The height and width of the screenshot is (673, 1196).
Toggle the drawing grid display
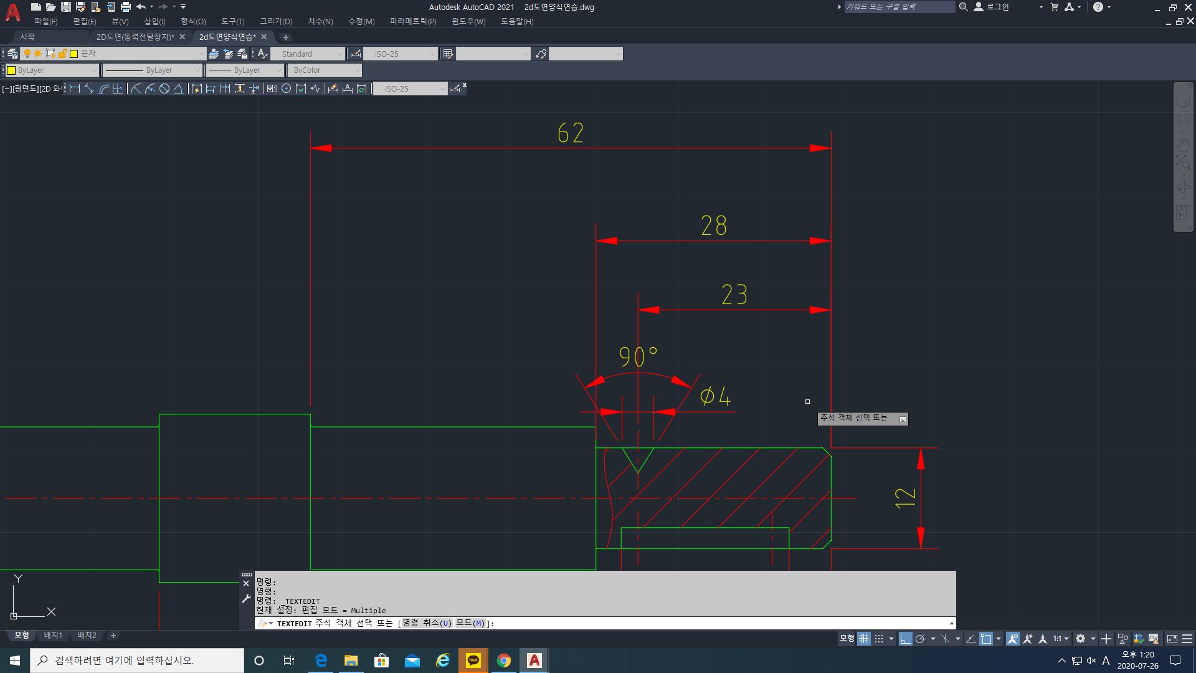point(863,639)
